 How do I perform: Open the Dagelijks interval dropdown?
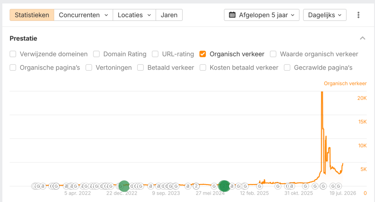325,15
